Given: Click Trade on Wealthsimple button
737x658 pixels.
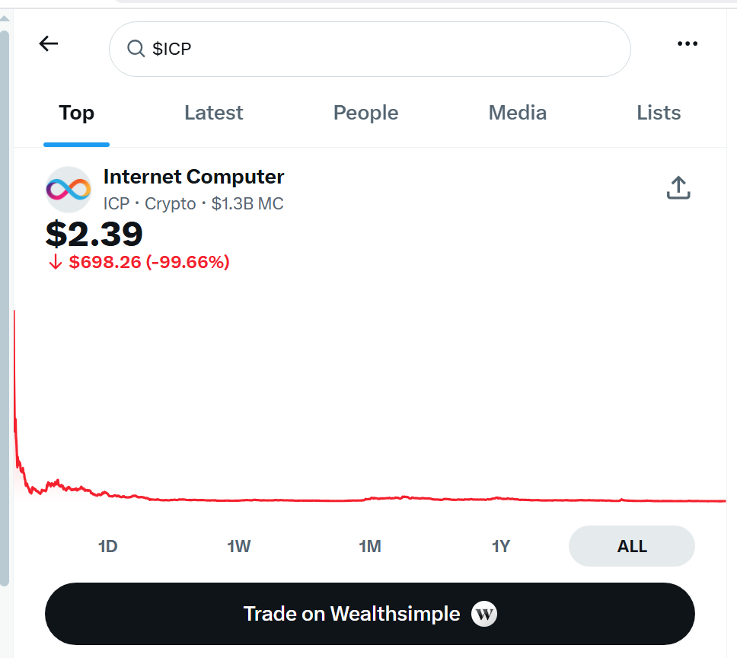Looking at the screenshot, I should pos(370,614).
